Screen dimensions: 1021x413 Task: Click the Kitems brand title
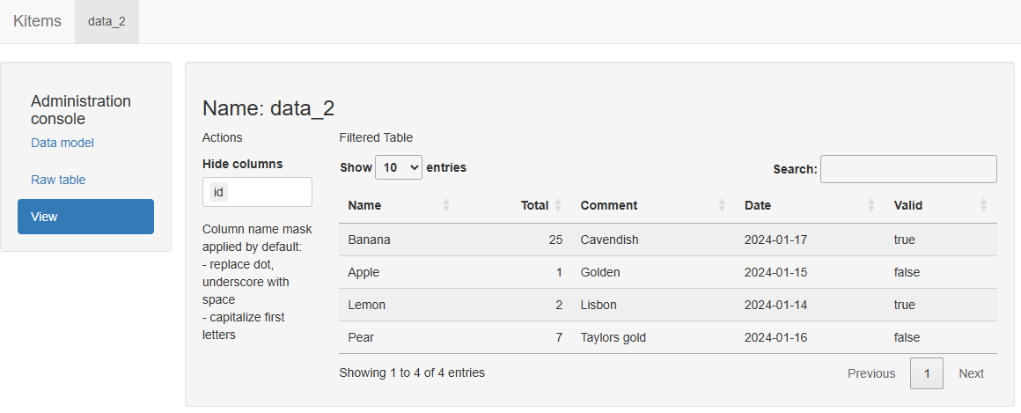37,21
